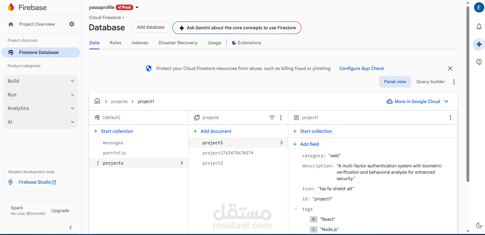The width and height of the screenshot is (485, 235).
Task: Filter documents in projects collection
Action: point(272,118)
